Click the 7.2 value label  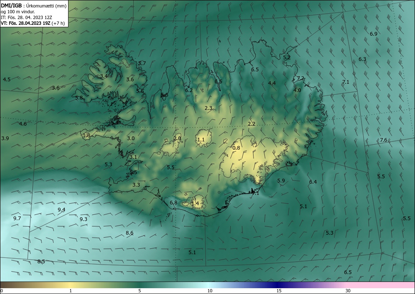point(300,78)
